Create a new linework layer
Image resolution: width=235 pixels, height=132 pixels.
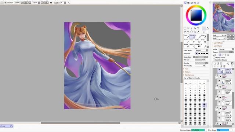tap(218, 63)
